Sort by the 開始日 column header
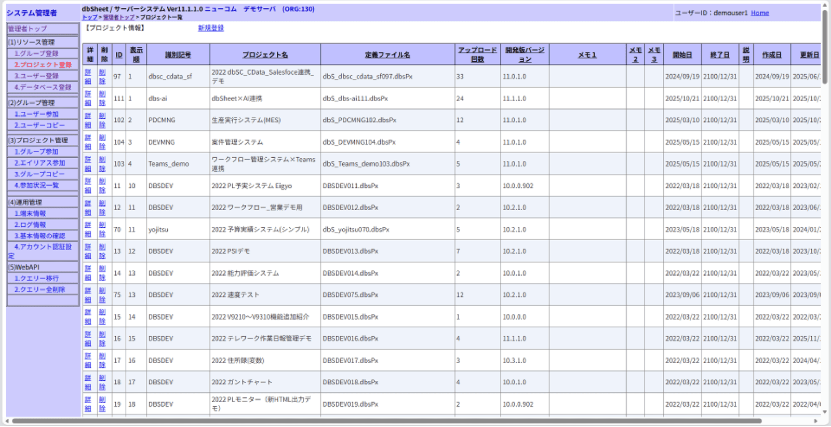The width and height of the screenshot is (831, 427). pyautogui.click(x=682, y=55)
